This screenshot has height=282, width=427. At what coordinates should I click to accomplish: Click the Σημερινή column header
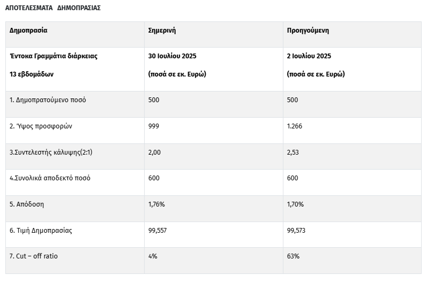pyautogui.click(x=162, y=31)
